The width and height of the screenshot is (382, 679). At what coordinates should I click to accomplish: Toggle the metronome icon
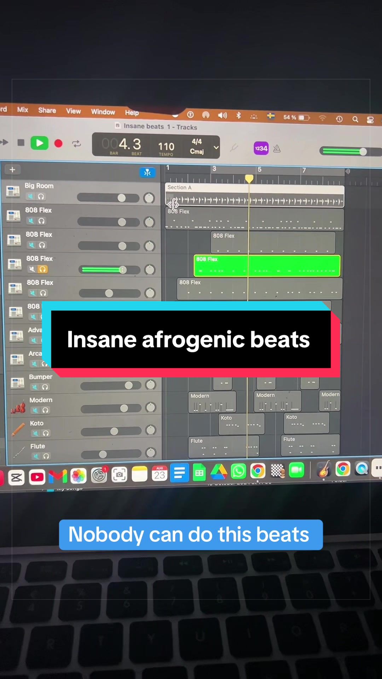pos(277,149)
